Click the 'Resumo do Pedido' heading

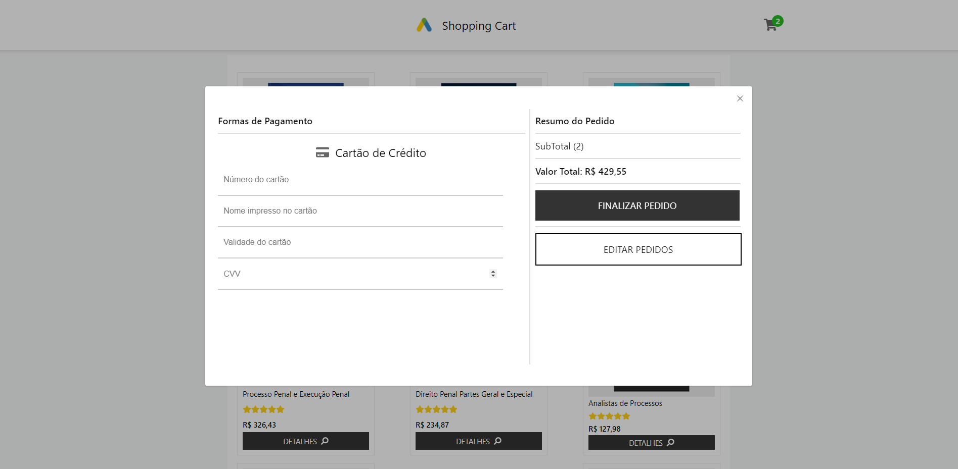pos(575,121)
